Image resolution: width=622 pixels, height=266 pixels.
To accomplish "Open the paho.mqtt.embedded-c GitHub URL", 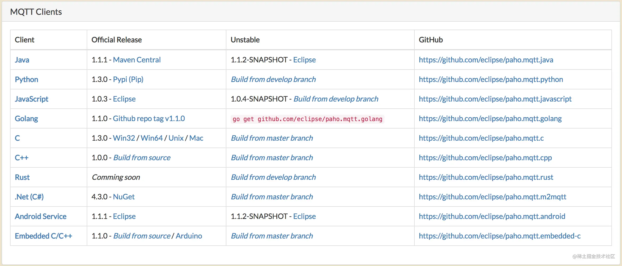I will [x=500, y=236].
